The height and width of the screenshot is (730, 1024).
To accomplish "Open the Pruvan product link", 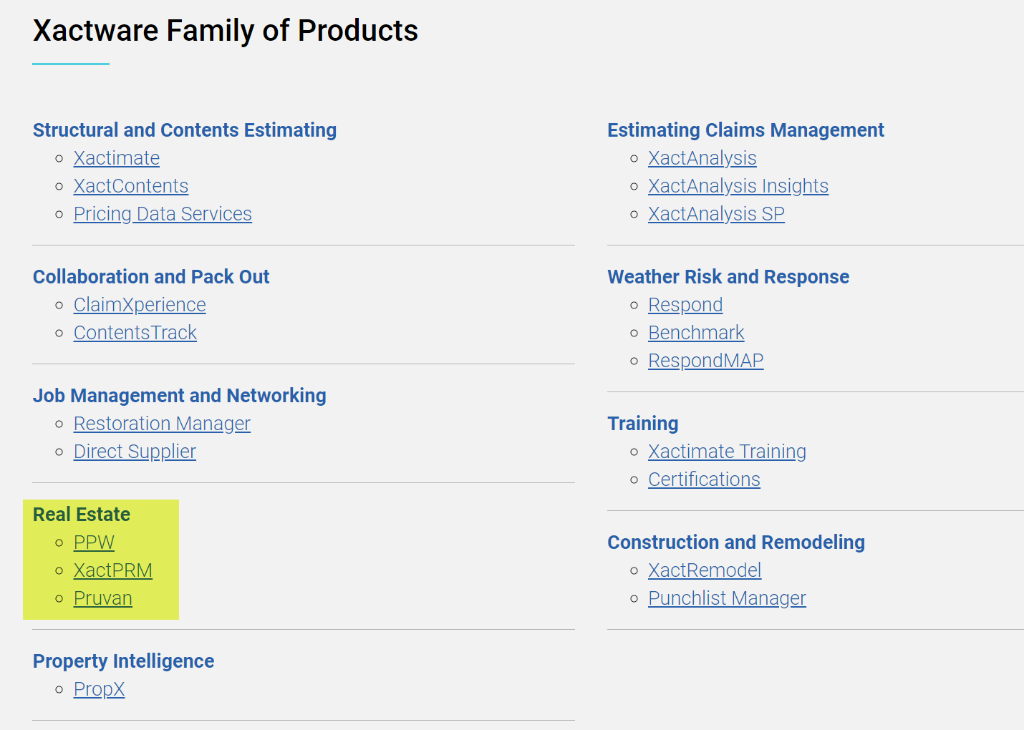I will tap(102, 598).
